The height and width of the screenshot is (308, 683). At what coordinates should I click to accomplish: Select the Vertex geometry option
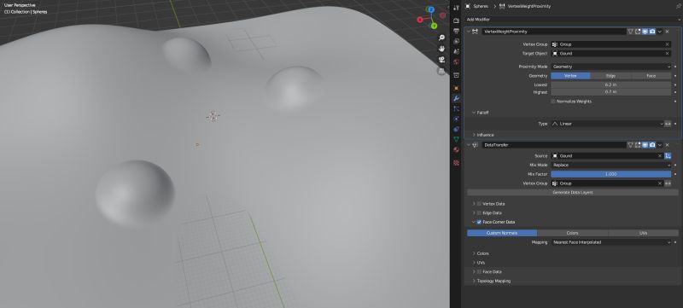570,76
